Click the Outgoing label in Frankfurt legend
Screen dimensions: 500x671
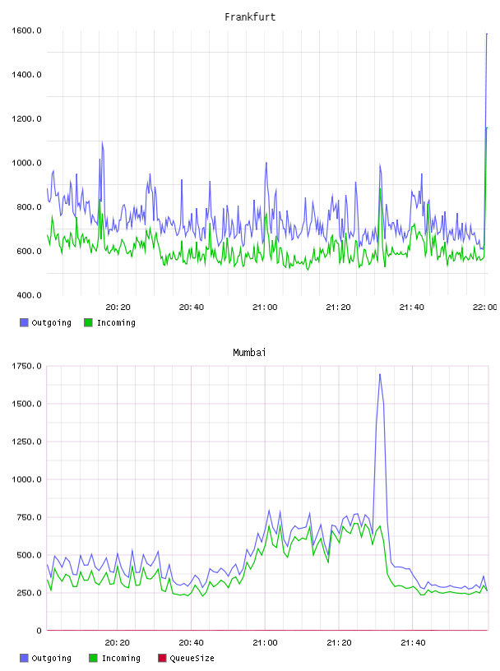pos(51,322)
